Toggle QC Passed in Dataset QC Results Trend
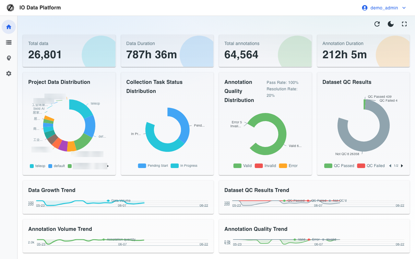 (x=293, y=201)
